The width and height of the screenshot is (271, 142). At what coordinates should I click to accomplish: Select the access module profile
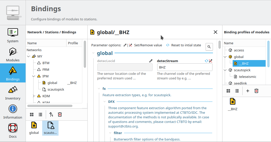click(239, 50)
